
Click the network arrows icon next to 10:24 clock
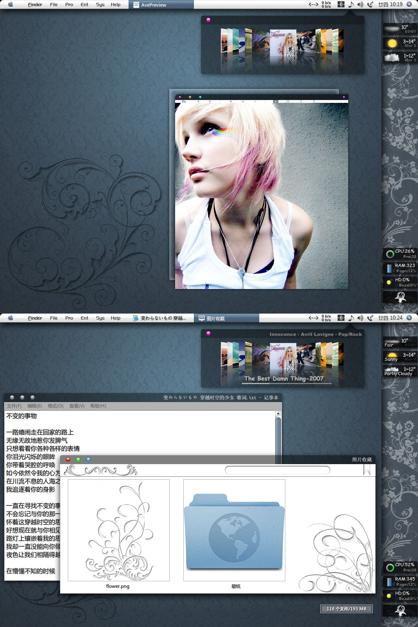click(313, 318)
